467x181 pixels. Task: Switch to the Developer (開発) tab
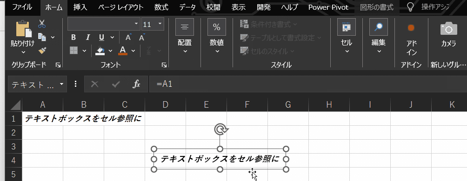[264, 7]
